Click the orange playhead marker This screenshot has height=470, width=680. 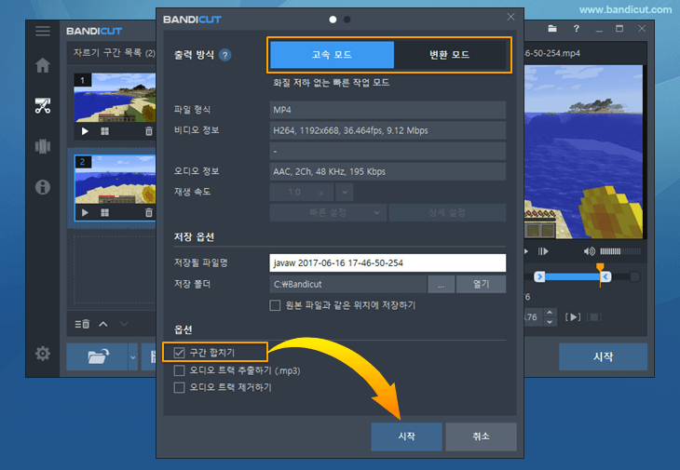tap(600, 266)
